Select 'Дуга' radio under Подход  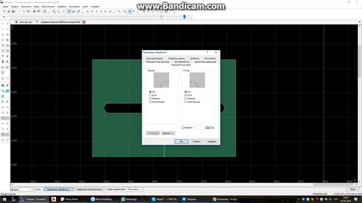(x=150, y=95)
